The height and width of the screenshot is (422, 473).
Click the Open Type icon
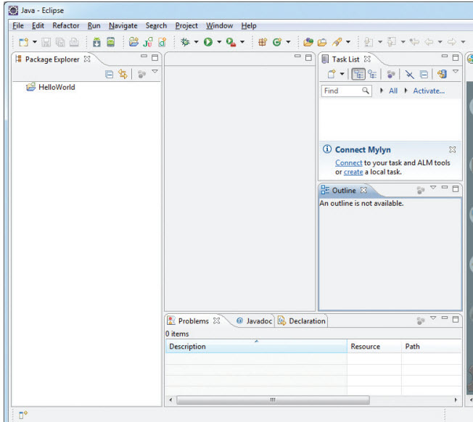point(308,42)
